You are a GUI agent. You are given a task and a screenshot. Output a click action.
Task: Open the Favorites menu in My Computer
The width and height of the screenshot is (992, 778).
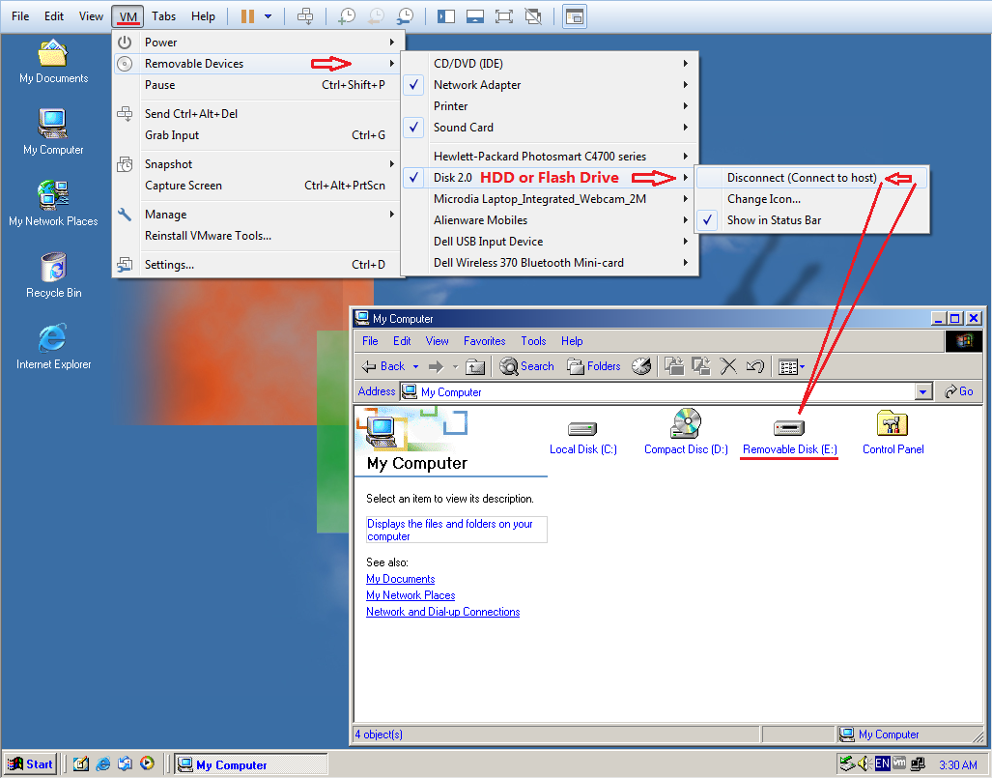484,341
